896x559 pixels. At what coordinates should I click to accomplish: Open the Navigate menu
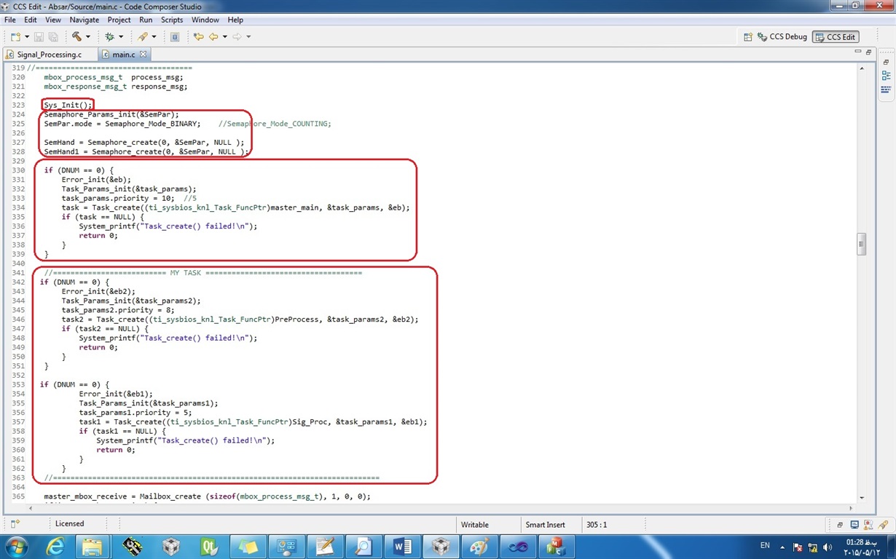(x=85, y=20)
